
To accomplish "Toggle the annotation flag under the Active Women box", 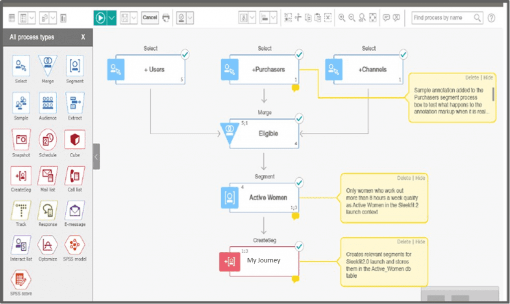I will [295, 216].
